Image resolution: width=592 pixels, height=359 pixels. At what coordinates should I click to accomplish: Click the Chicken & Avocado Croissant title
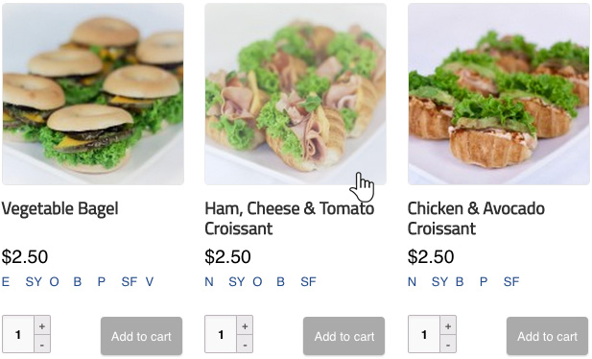476,219
